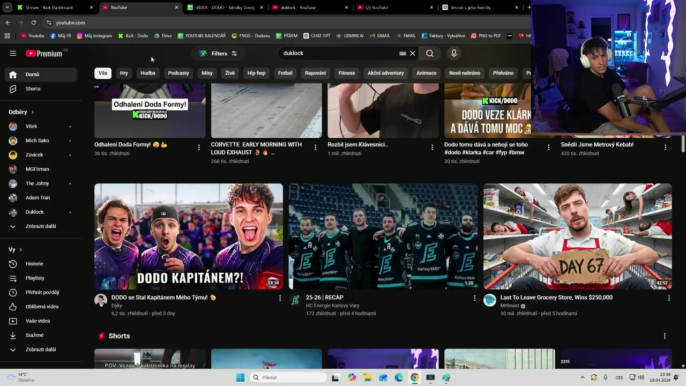
Task: Open Stažené downloads page
Action: click(x=41, y=335)
